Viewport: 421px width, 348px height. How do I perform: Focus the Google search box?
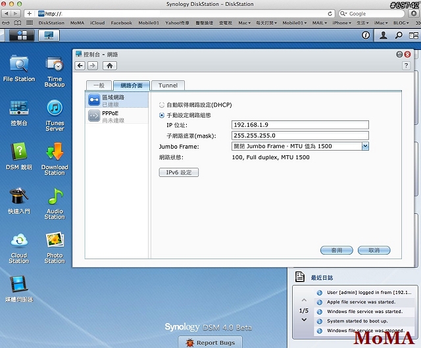point(371,13)
